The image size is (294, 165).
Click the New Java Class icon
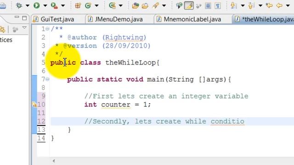tap(88, 5)
